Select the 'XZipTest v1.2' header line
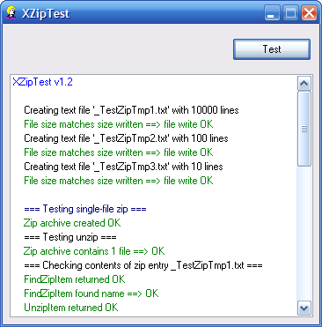The width and height of the screenshot is (322, 327). 42,82
